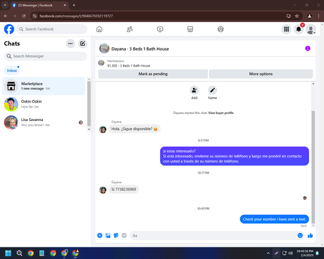Click the Search Messenger field
The height and width of the screenshot is (259, 324).
click(45, 56)
